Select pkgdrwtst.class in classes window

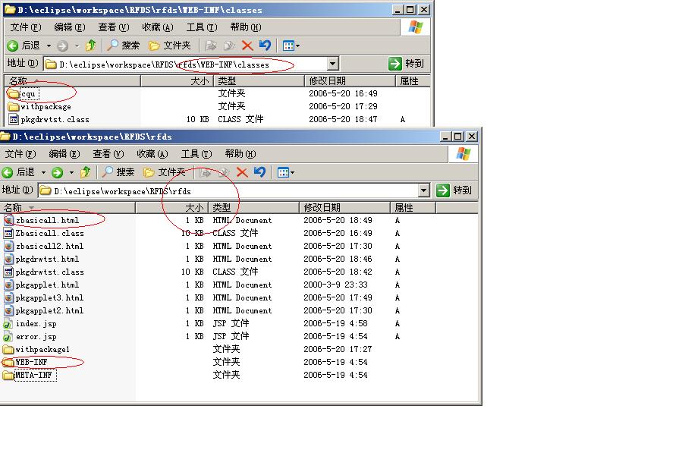click(49, 119)
